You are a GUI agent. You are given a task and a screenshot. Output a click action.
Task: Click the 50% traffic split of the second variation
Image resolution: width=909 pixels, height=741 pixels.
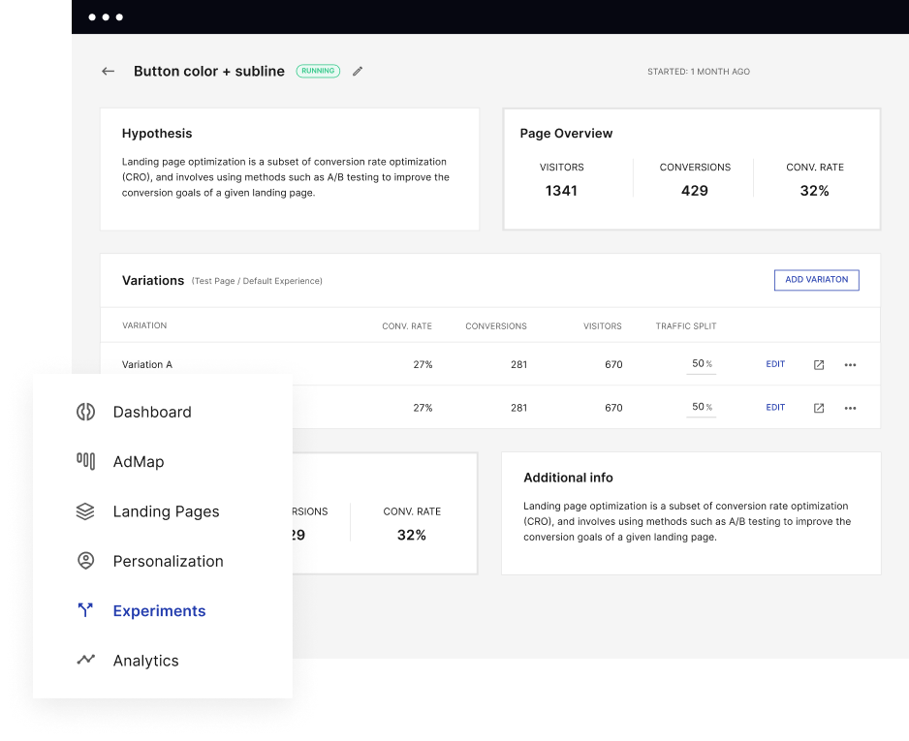pos(700,406)
